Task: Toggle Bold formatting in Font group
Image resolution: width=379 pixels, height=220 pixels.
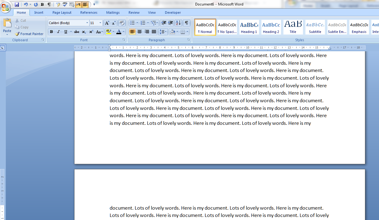Action: (x=51, y=32)
